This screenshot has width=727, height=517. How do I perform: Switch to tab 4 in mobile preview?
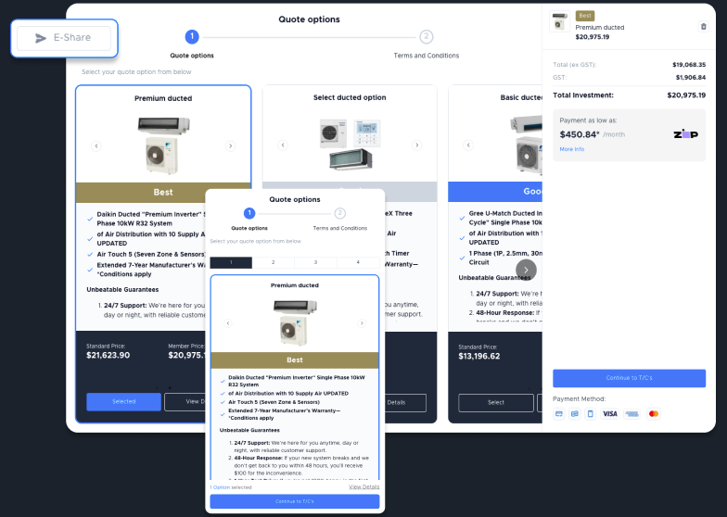pyautogui.click(x=357, y=263)
